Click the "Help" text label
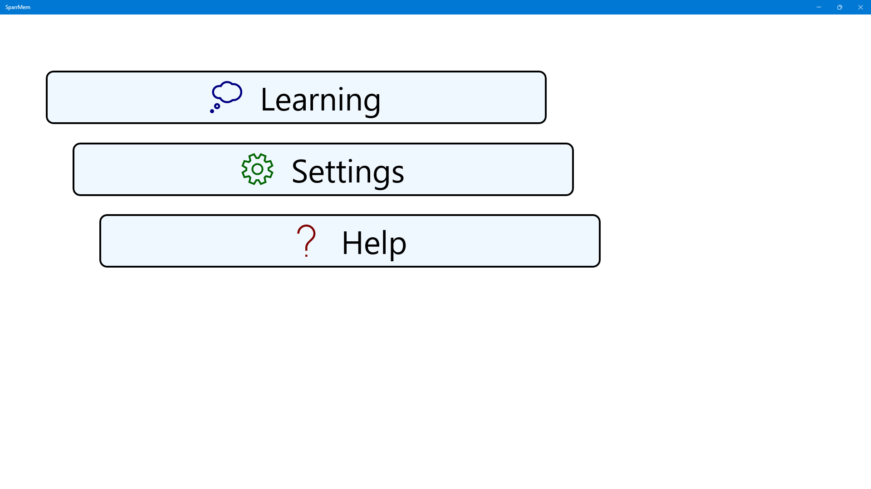The image size is (871, 489). [x=374, y=243]
